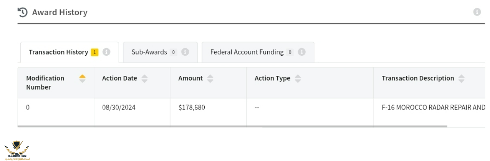Click the Sub-Awards count badge
The image size is (490, 161).
point(173,52)
